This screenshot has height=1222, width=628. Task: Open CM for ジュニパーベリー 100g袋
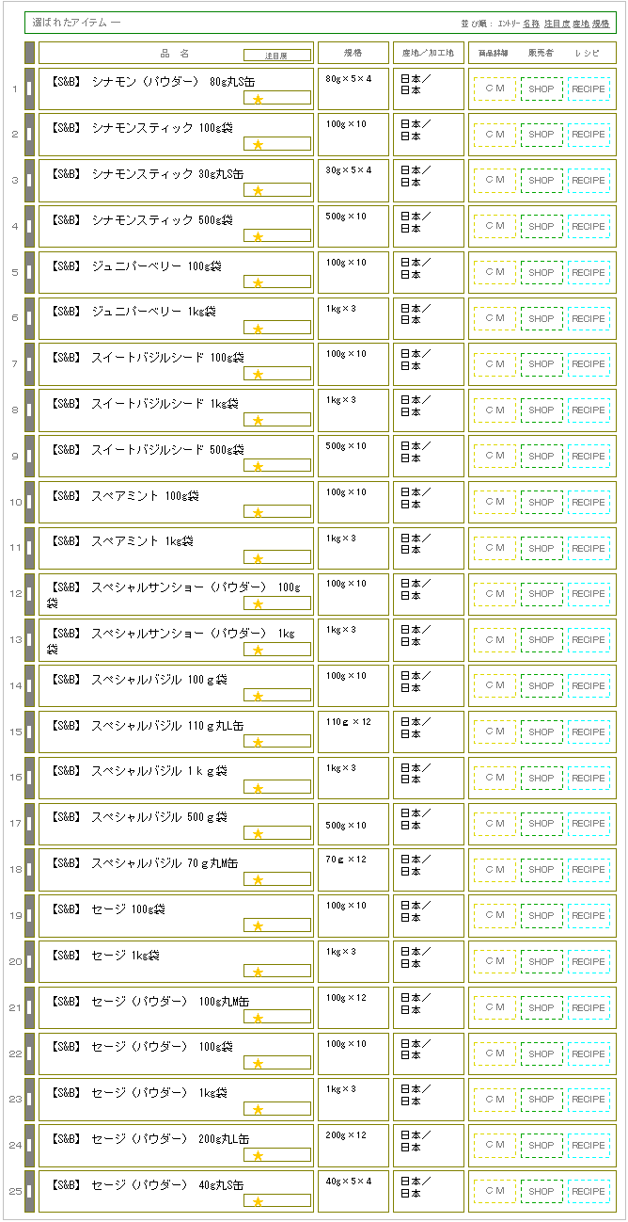(x=495, y=273)
